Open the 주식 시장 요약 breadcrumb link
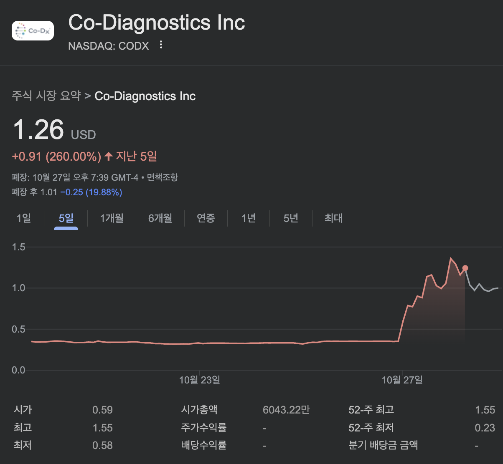 pos(46,96)
